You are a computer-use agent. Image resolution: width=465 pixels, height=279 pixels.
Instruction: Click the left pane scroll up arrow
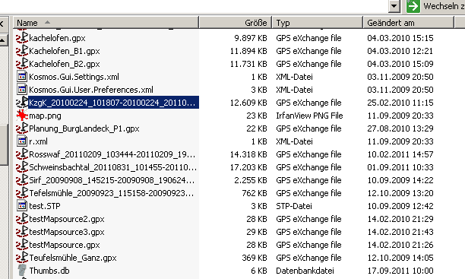(x=3, y=40)
